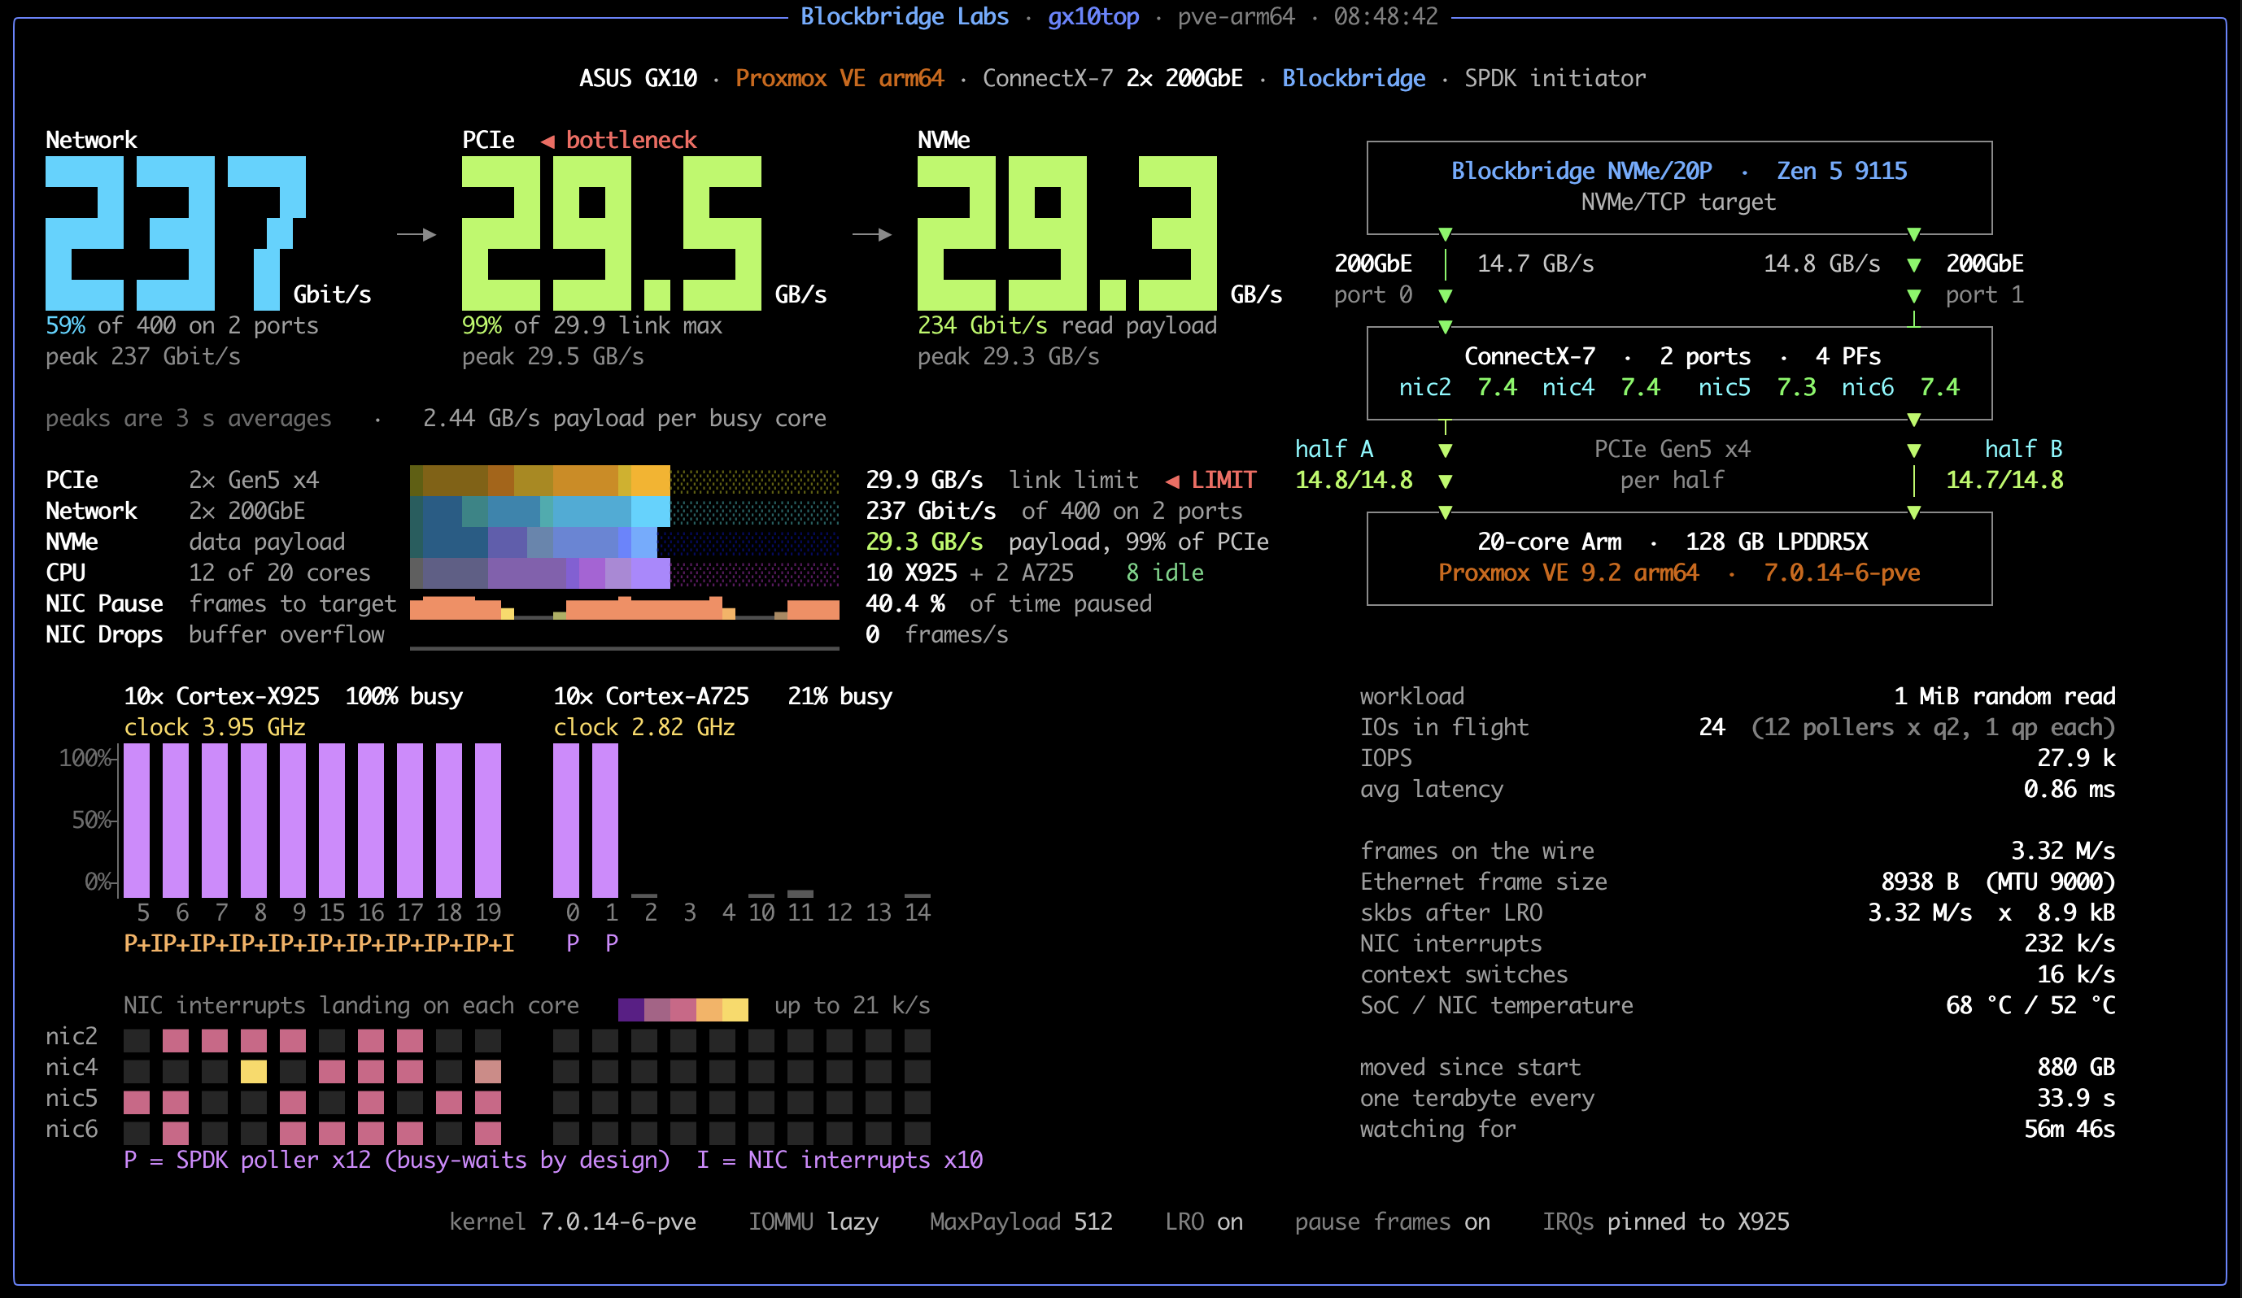Click the half B label
Image resolution: width=2242 pixels, height=1298 pixels.
click(2023, 449)
